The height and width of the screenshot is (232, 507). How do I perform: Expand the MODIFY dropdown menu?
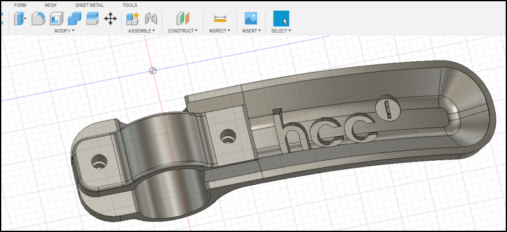coord(64,31)
